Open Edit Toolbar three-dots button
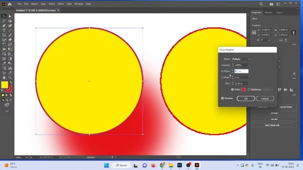 pos(7,111)
